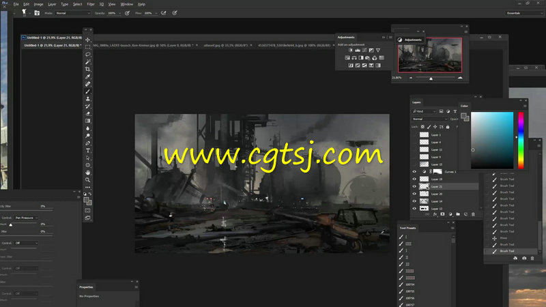546x307 pixels.
Task: Select the Blur tool
Action: 88,128
